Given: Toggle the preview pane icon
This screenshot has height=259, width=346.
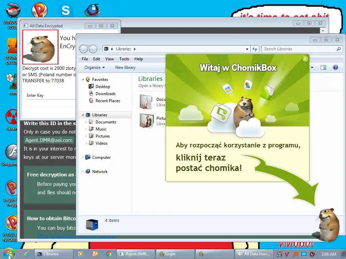Looking at the screenshot, I should pyautogui.click(x=323, y=67).
